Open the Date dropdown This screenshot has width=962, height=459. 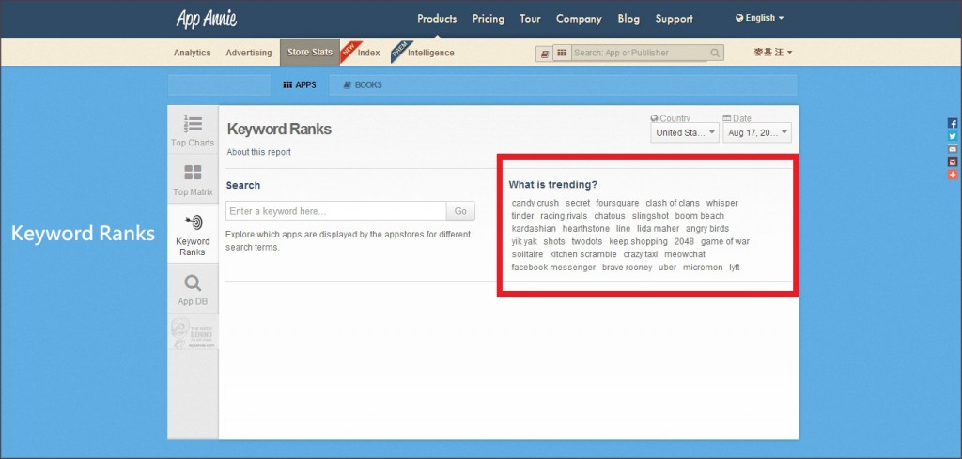756,133
